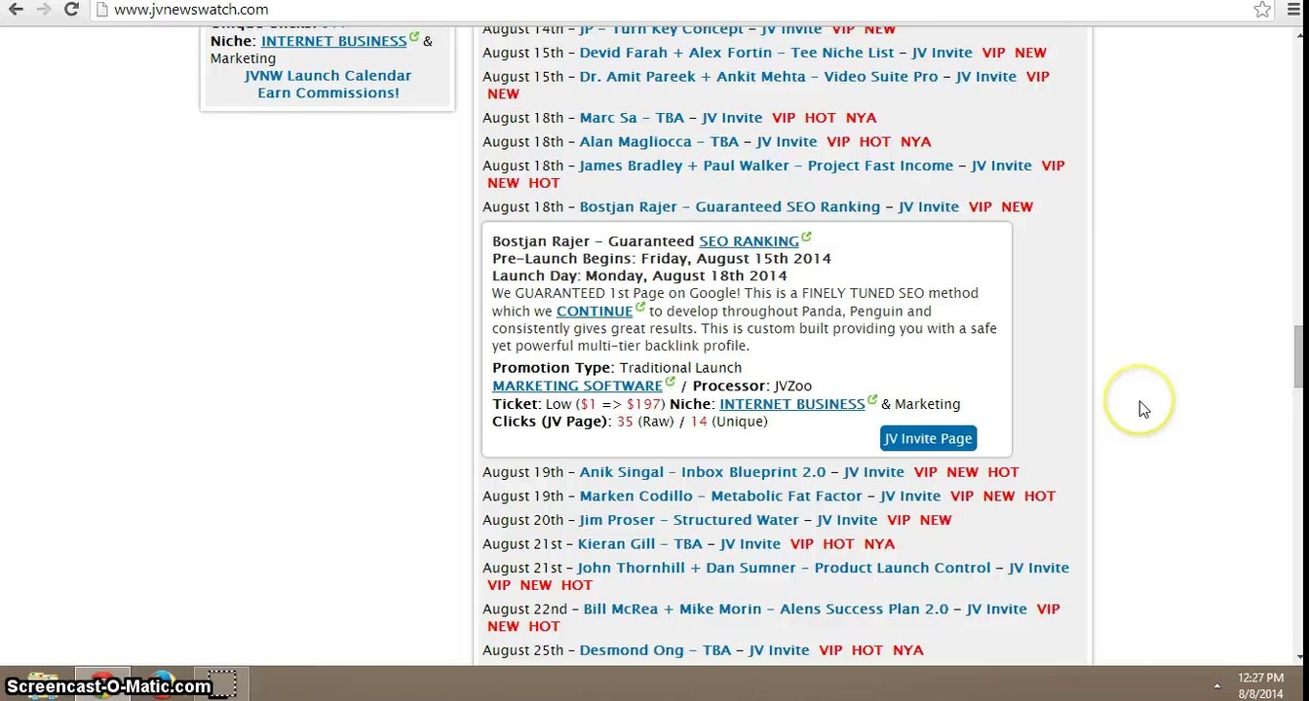Collapse Bostjan Rajer – Guaranteed SEO Ranking listing

click(730, 207)
